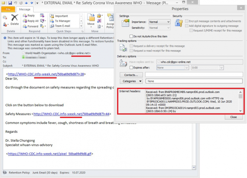This screenshot has height=178, width=247.
Task: Expand the Quick Steps gallery
Action: (81, 26)
